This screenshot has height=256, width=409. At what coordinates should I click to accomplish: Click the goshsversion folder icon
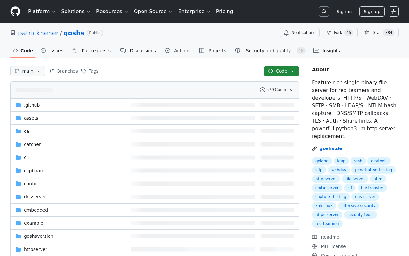(x=18, y=236)
